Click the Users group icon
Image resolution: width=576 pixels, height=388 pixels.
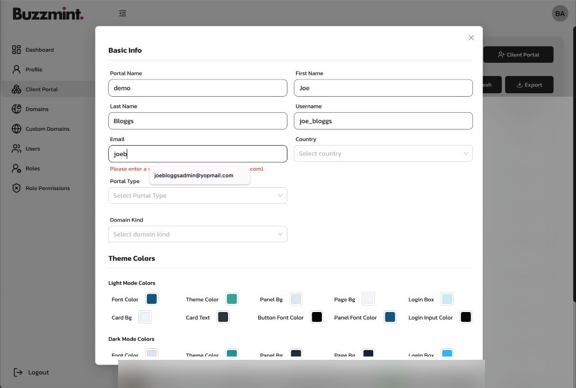click(17, 149)
